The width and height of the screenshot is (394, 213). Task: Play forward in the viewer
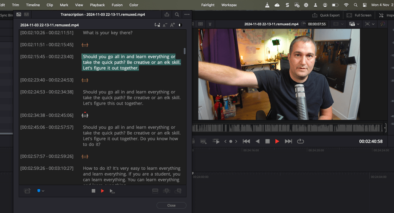pos(277,141)
